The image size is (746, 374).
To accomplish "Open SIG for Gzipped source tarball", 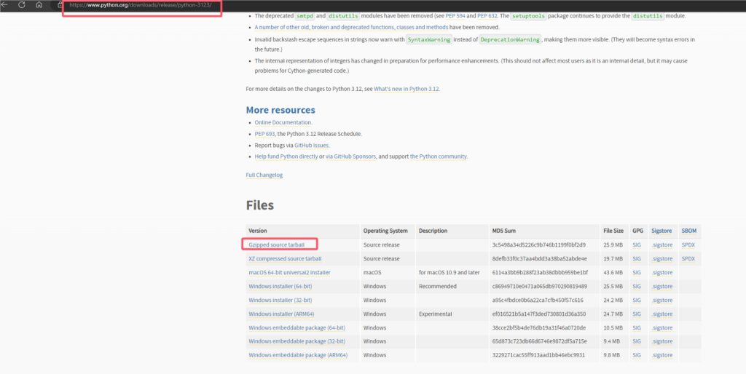I will tap(637, 244).
